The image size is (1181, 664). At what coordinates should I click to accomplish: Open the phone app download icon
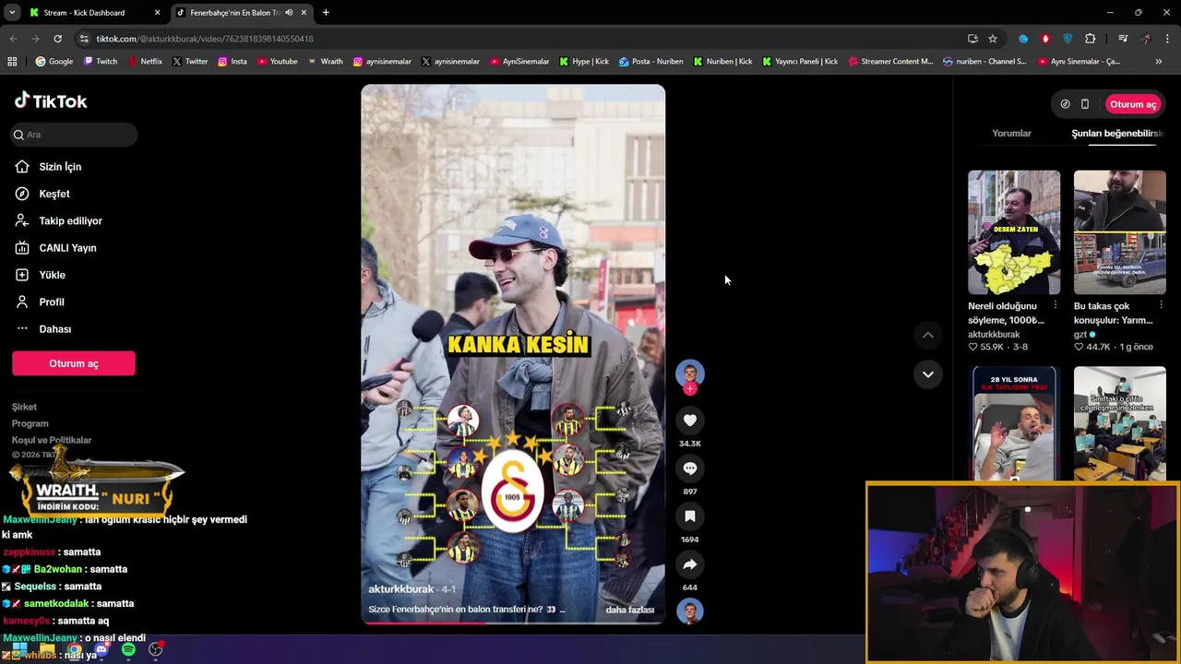point(1085,104)
